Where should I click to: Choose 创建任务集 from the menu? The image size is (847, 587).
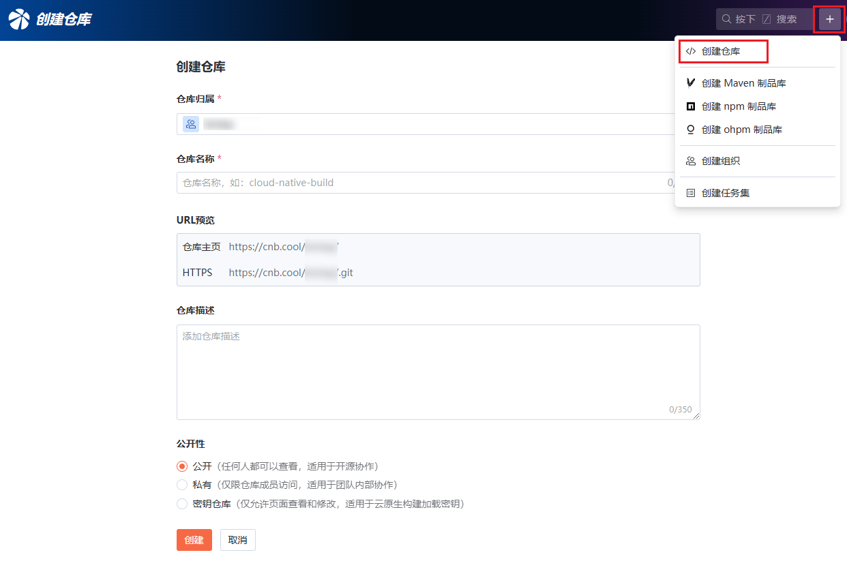coord(726,193)
